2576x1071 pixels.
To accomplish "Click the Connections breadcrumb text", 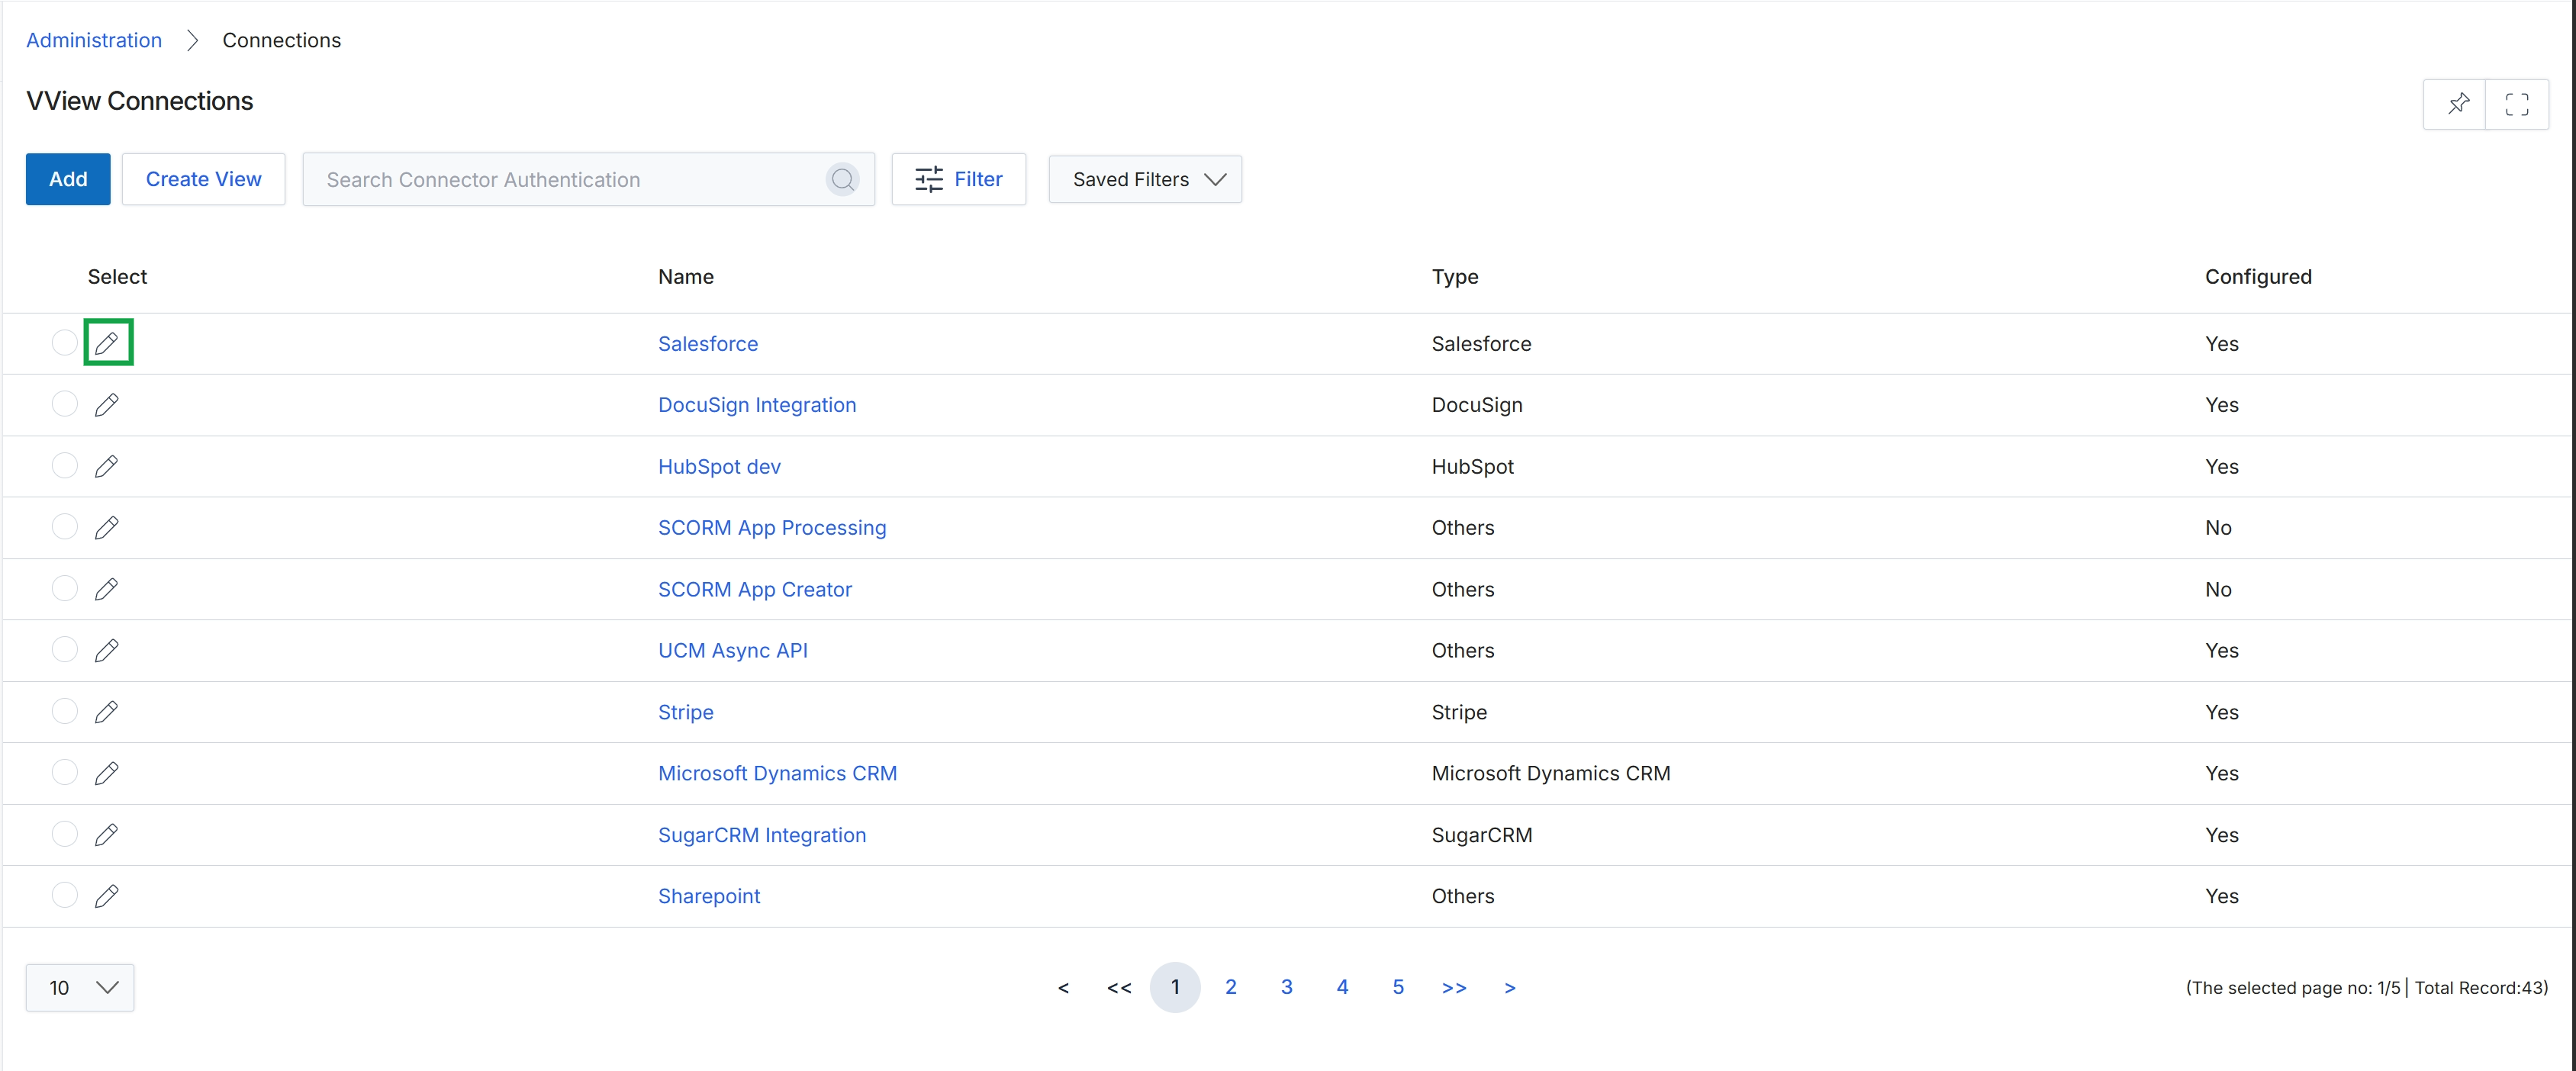I will click(x=282, y=40).
